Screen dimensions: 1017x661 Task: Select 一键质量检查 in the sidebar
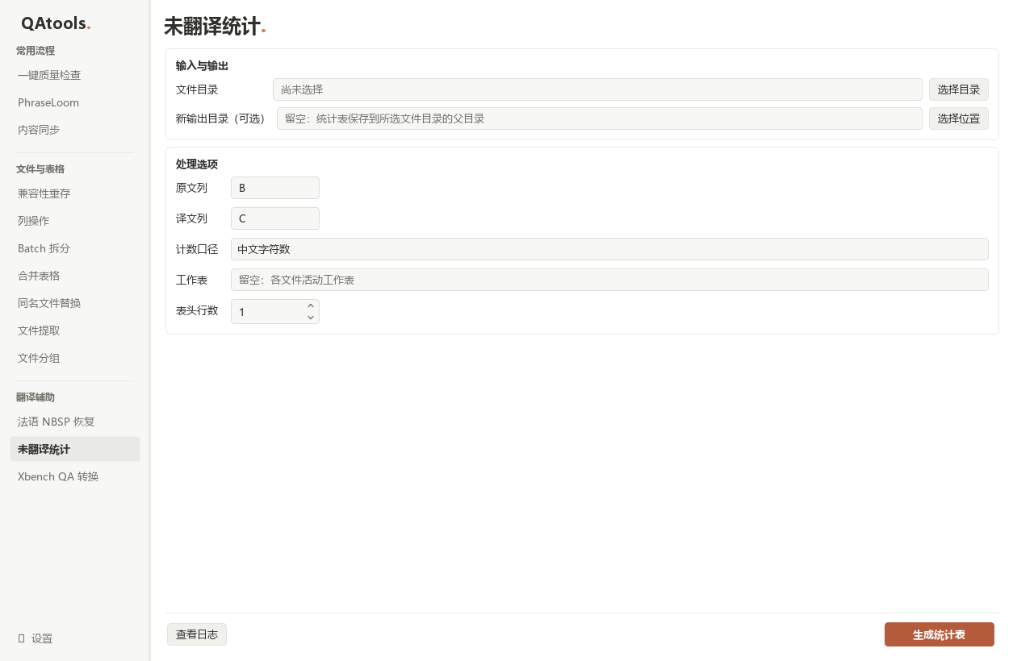coord(75,75)
